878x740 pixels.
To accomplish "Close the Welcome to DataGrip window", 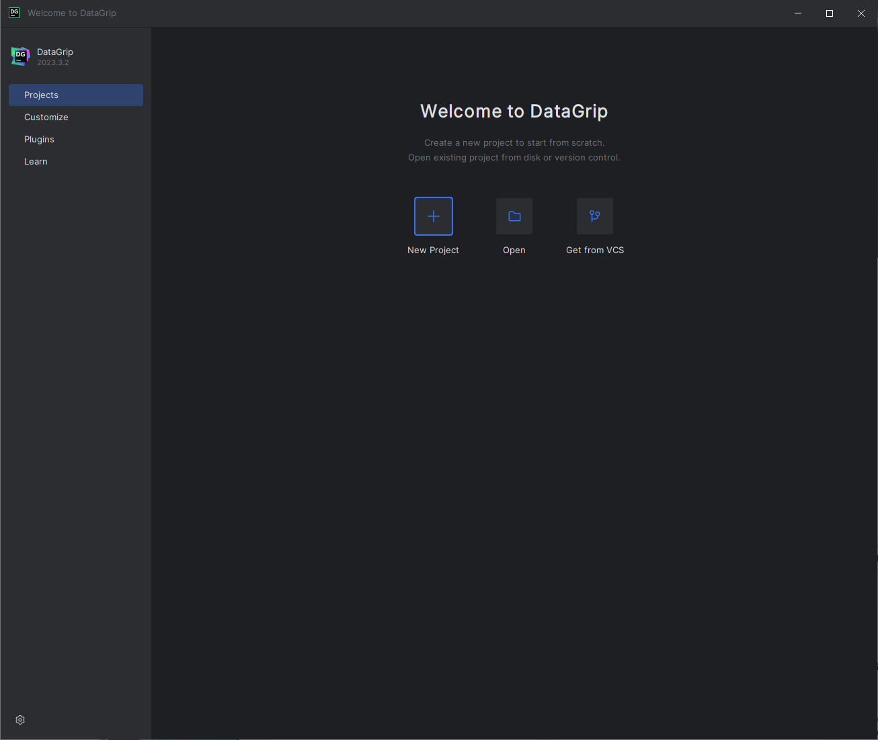I will (x=861, y=13).
